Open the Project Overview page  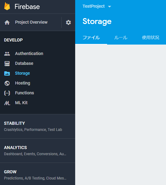click(31, 22)
